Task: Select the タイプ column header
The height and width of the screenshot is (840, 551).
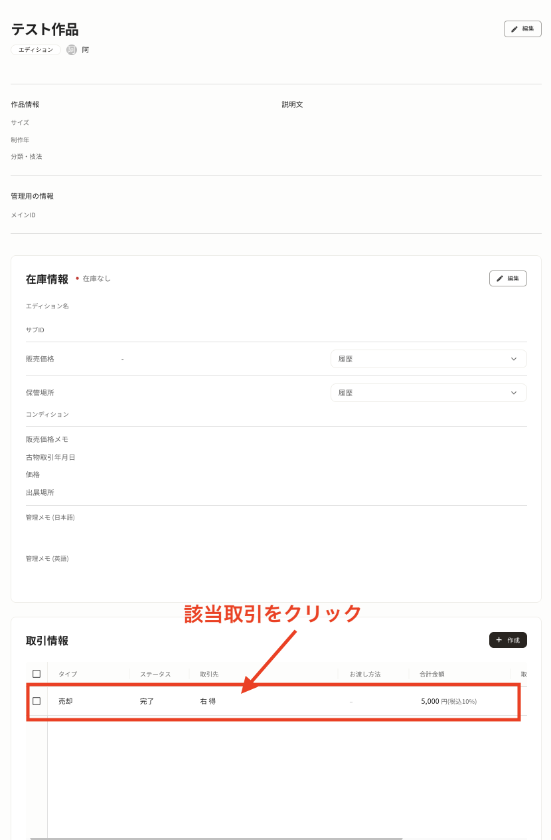Action: (x=67, y=673)
